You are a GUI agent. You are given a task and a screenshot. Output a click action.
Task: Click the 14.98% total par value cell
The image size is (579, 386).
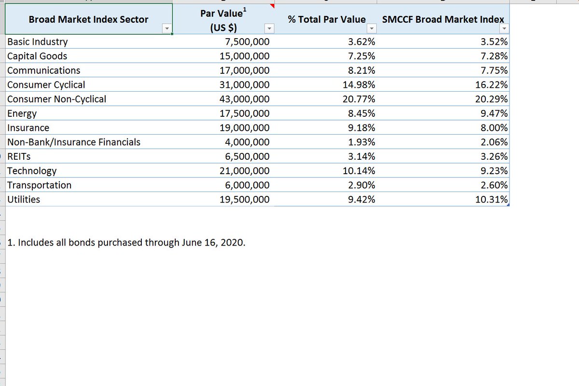pyautogui.click(x=325, y=85)
